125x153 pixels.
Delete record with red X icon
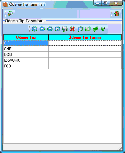coord(72,29)
